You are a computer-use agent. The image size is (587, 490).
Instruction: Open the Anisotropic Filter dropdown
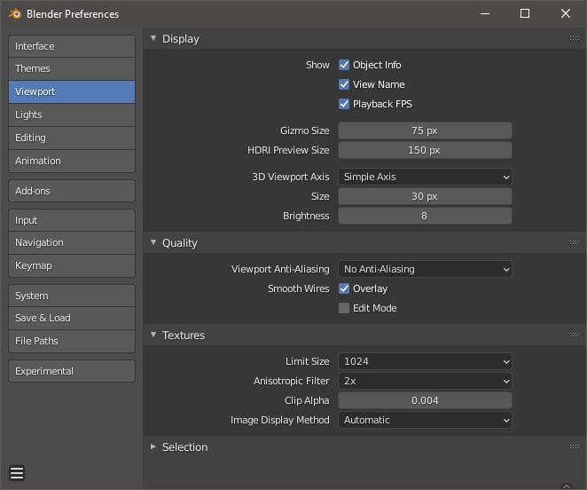tap(425, 381)
